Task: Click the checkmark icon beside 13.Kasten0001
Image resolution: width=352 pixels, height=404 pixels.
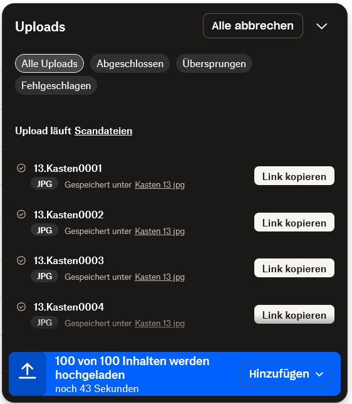Action: pyautogui.click(x=21, y=168)
